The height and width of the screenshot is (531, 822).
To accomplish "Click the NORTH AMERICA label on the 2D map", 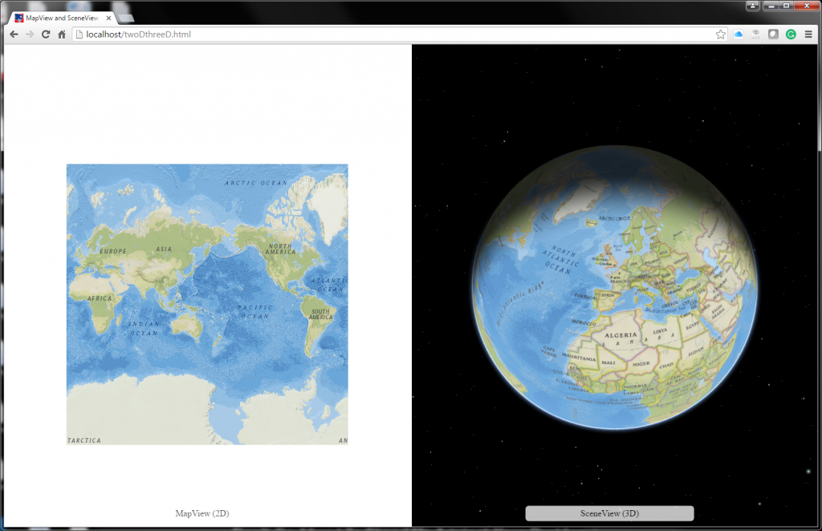I will pos(281,249).
